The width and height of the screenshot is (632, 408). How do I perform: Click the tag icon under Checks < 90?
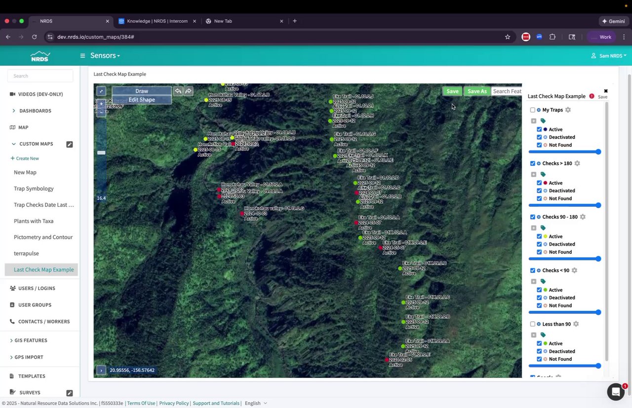(543, 282)
